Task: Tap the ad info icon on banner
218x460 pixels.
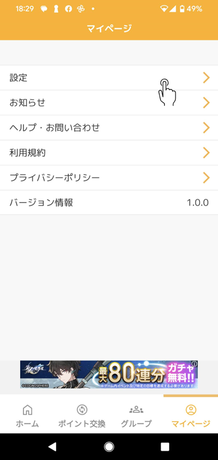Action: [x=194, y=364]
